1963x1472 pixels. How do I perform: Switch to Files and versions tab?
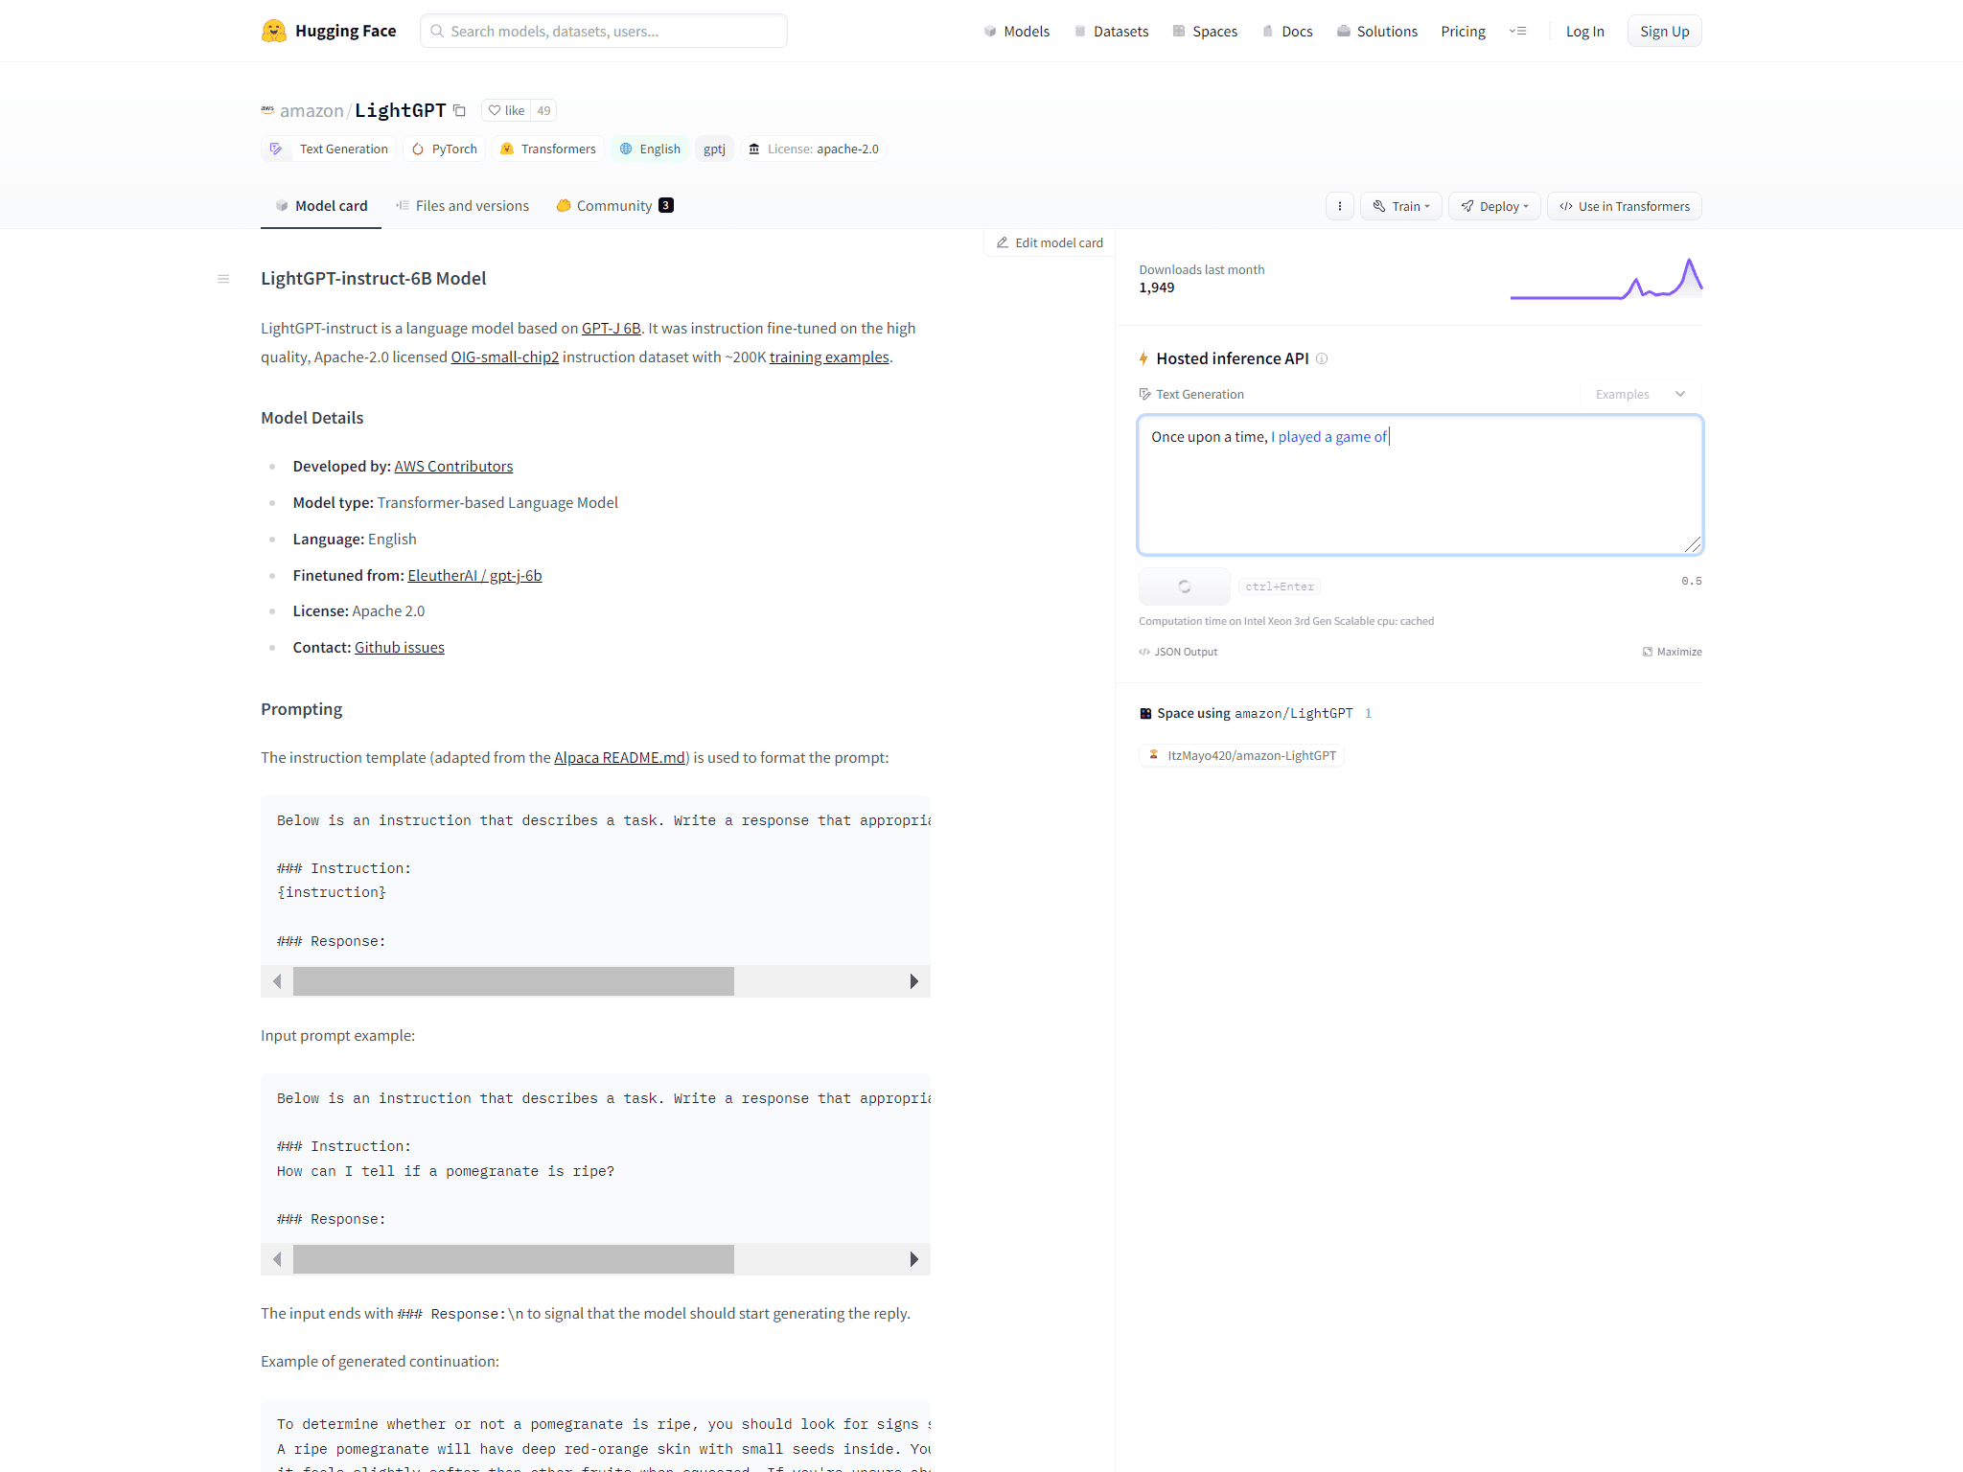click(462, 205)
